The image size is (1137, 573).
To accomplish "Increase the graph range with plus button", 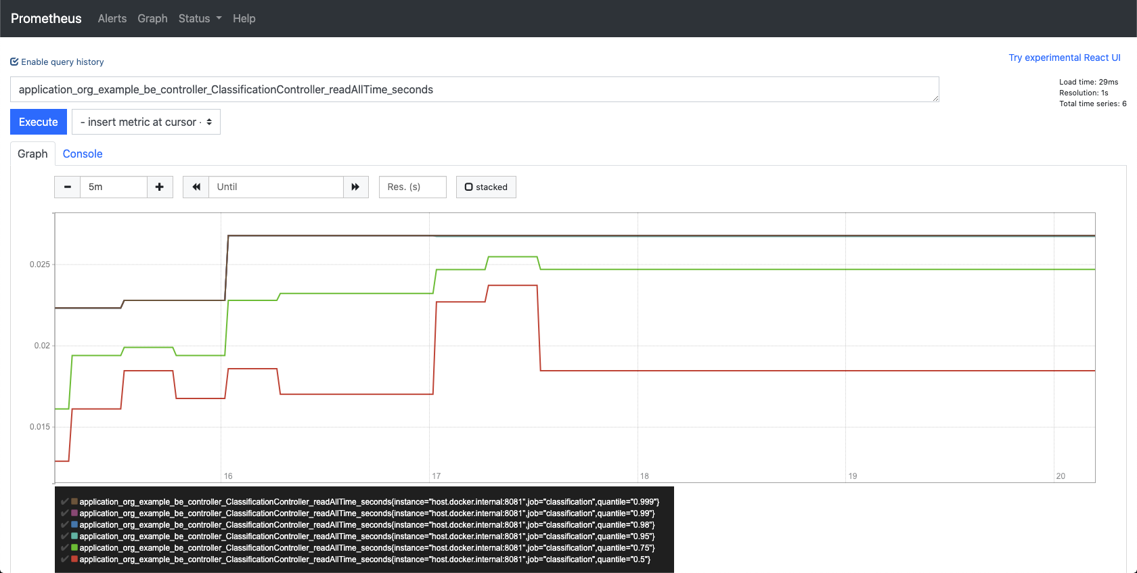I will tap(160, 187).
